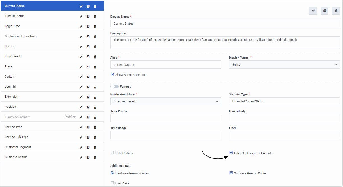Image resolution: width=343 pixels, height=187 pixels.
Task: Disable Hardware Reason Codes
Action: click(x=112, y=173)
